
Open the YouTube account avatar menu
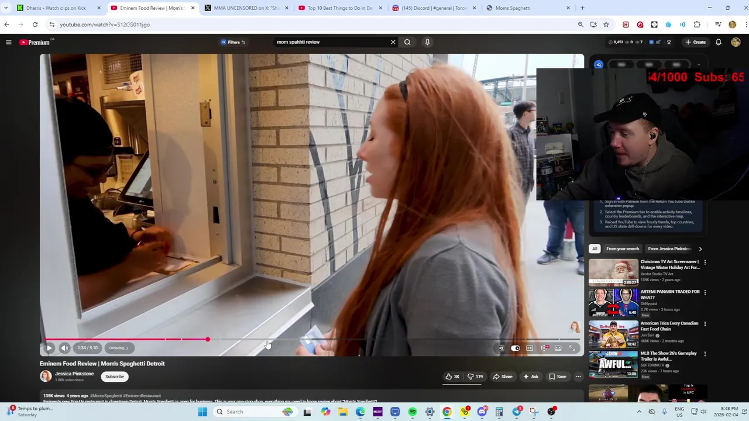(736, 42)
